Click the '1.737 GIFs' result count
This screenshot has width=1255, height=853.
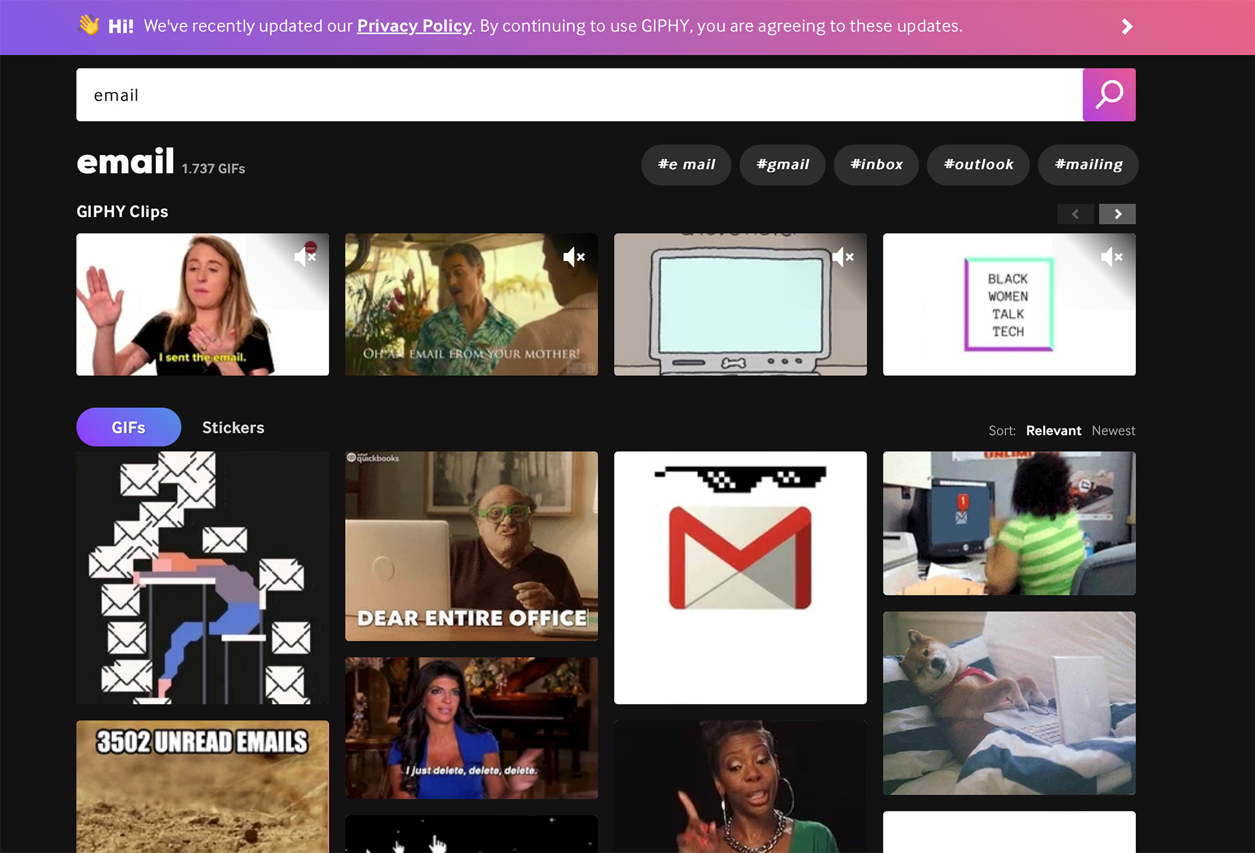[213, 168]
